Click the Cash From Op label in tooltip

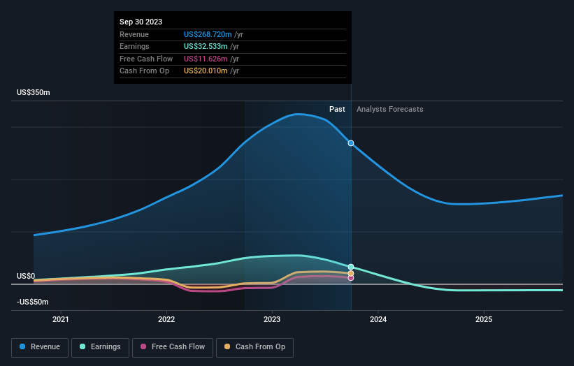click(x=144, y=71)
